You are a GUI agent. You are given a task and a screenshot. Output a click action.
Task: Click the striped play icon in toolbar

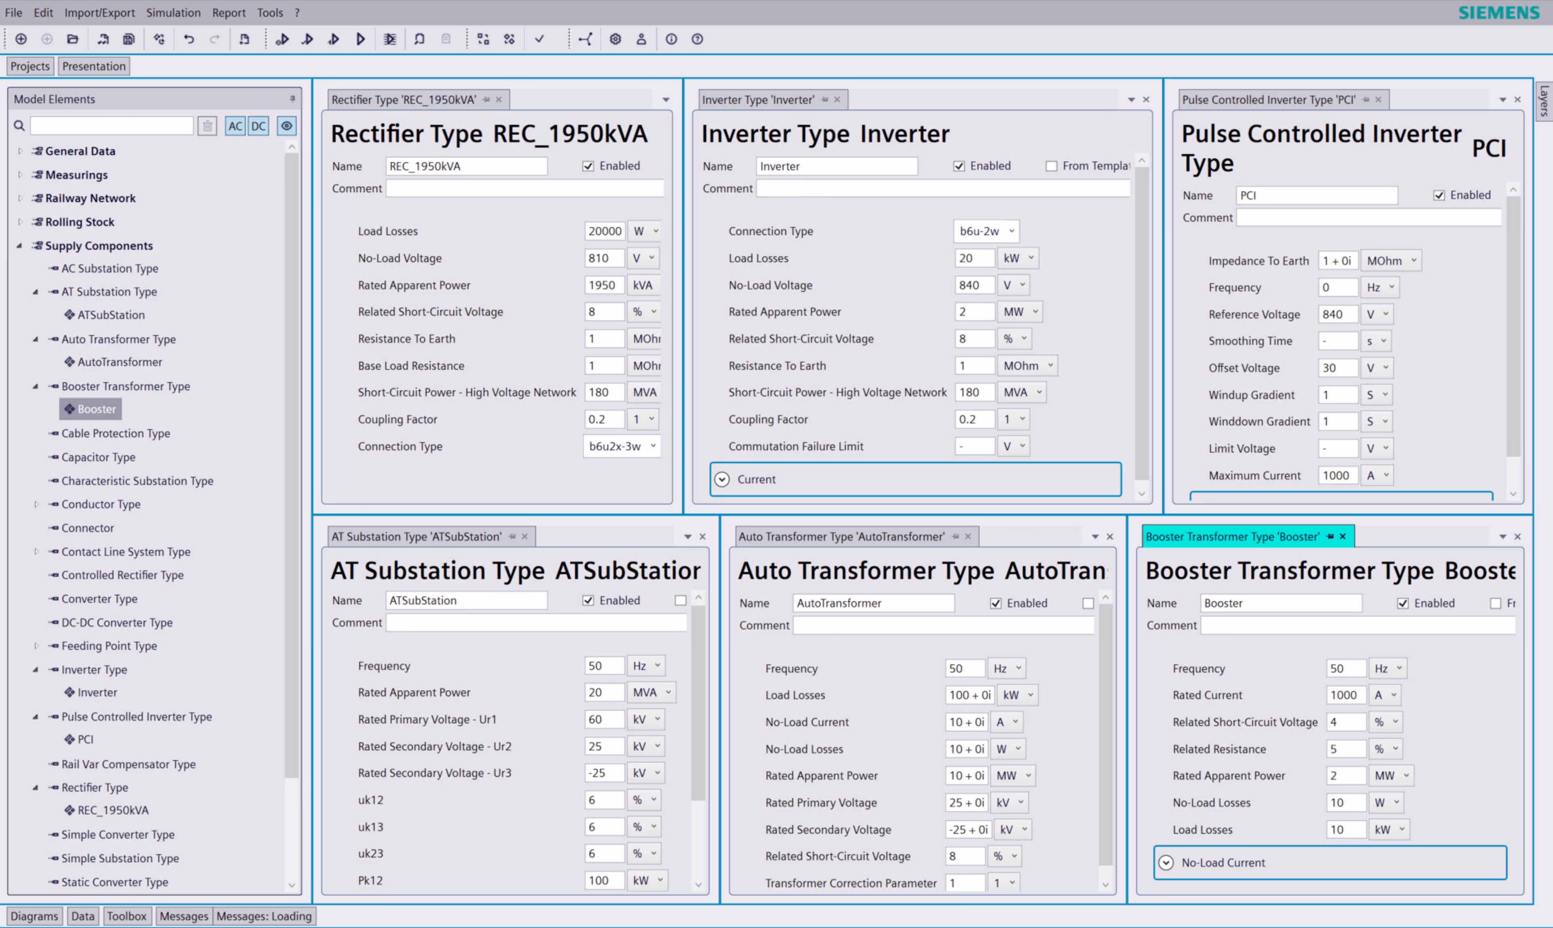click(x=389, y=39)
